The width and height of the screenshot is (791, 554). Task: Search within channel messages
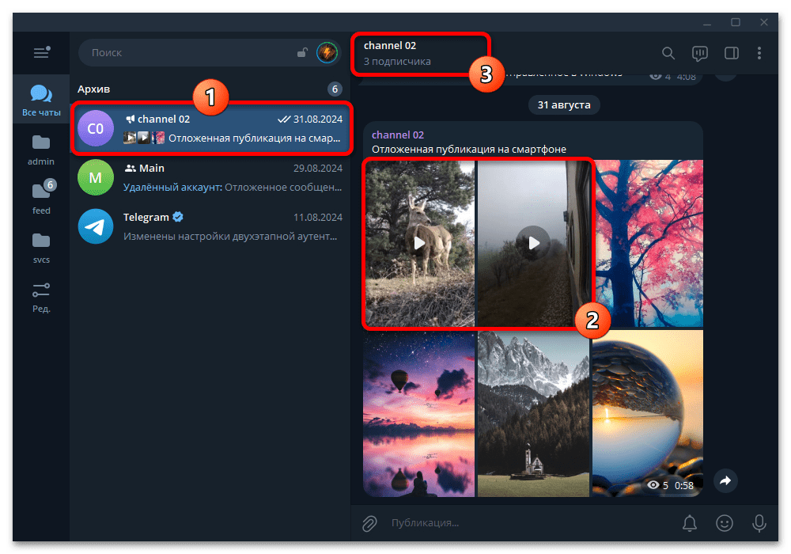point(668,53)
